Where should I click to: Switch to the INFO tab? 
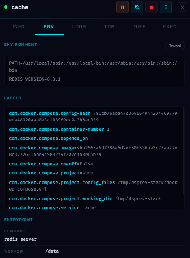[x=19, y=26]
